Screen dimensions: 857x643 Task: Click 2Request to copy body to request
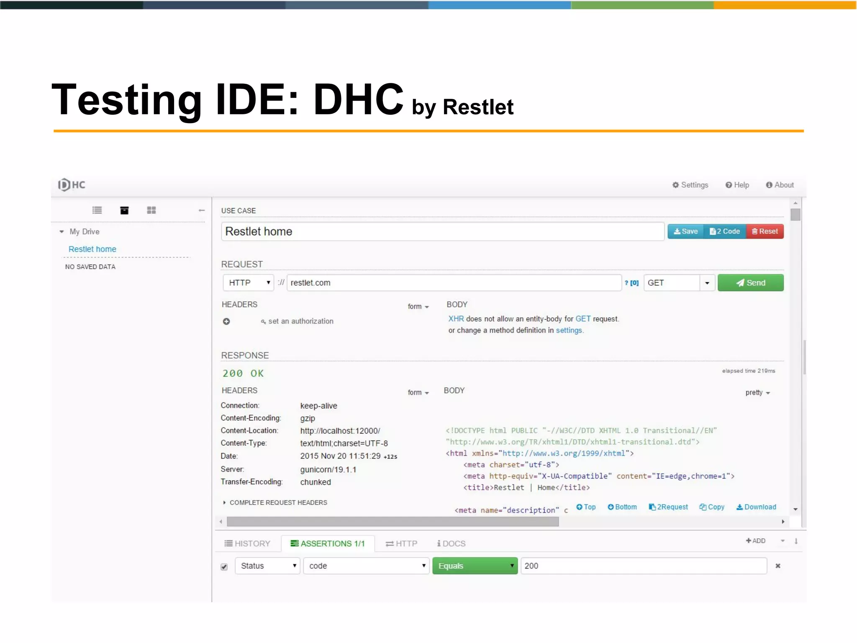coord(668,507)
